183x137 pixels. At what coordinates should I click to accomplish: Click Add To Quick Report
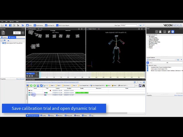click(x=63, y=25)
